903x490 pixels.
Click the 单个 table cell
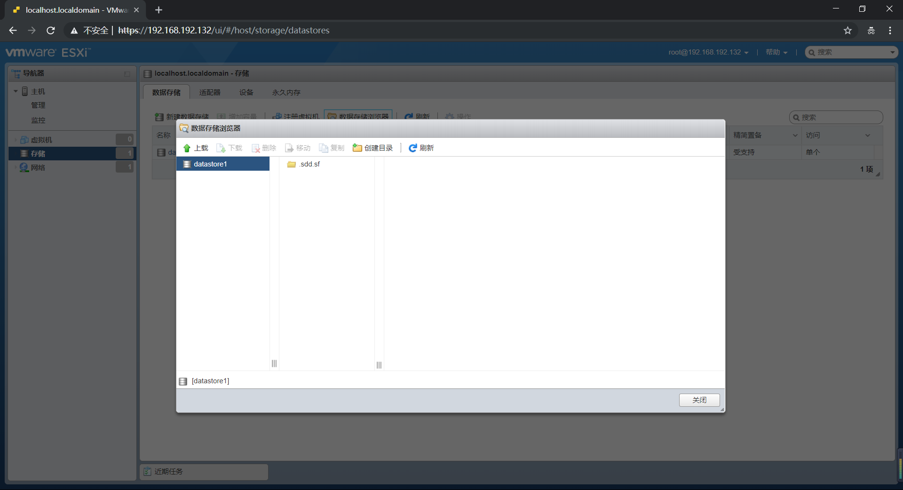pyautogui.click(x=813, y=152)
